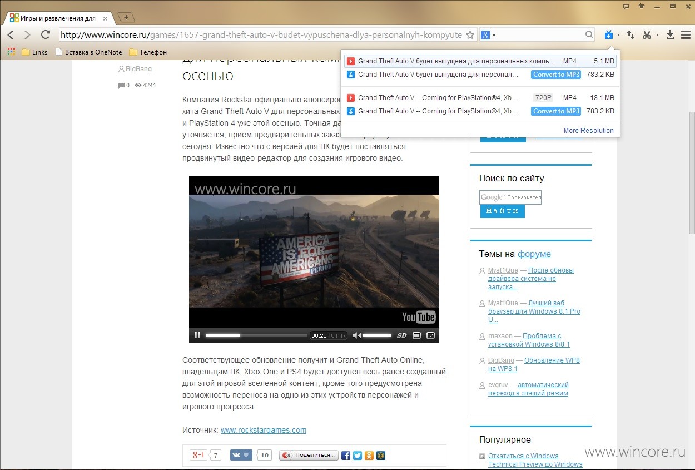Download the first MP4 5.1 MB entry

(480, 61)
